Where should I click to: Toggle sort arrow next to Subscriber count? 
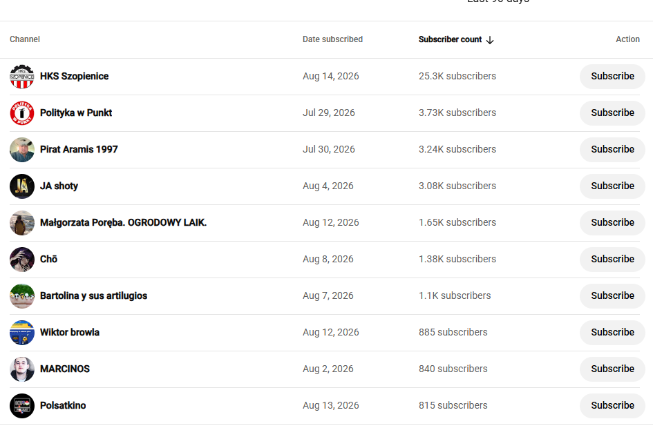(490, 40)
